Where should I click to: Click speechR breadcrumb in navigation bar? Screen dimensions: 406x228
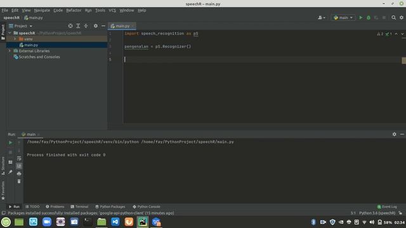pos(11,18)
